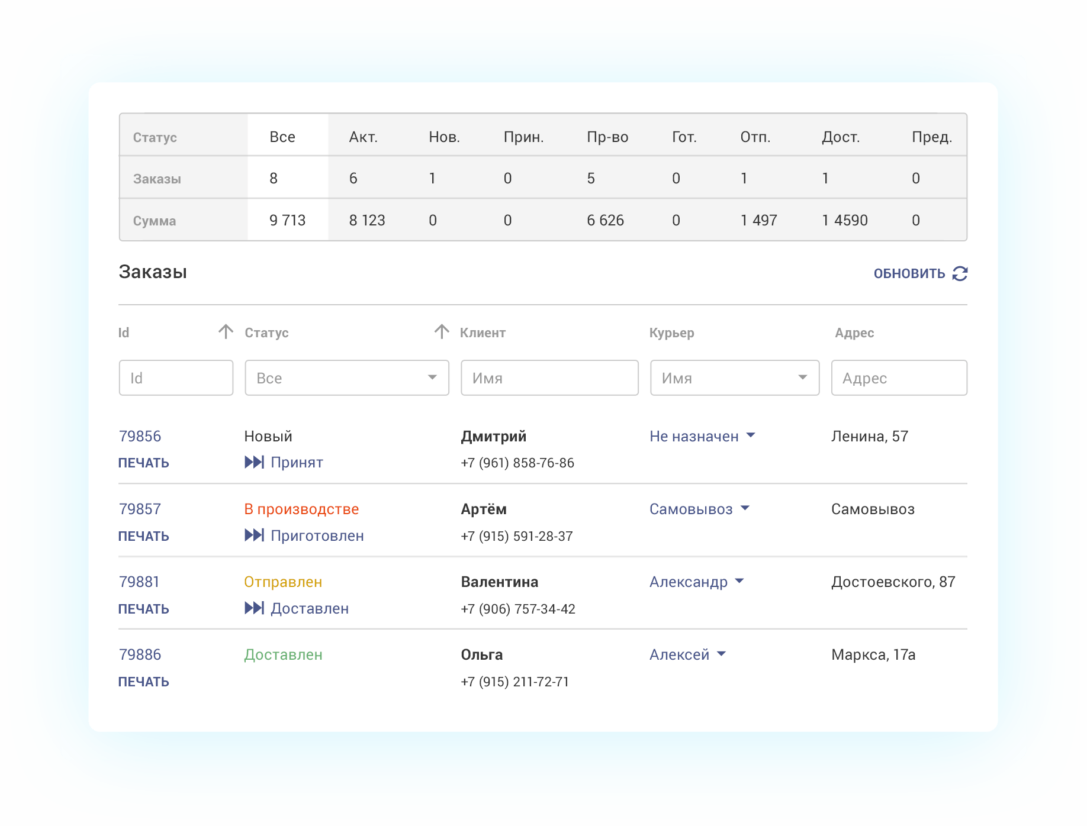This screenshot has height=826, width=1087.
Task: Expand courier dropdown for Александр
Action: 739,581
